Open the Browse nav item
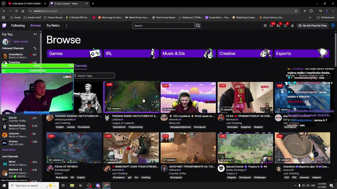 coord(36,25)
